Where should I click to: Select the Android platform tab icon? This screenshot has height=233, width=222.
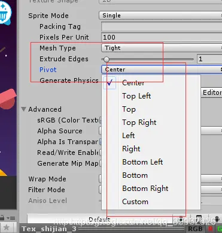coord(217,219)
